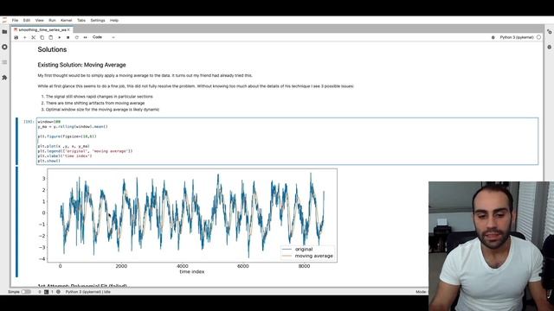The width and height of the screenshot is (554, 311).
Task: Open the running kernels sidebar icon
Action: click(4, 47)
